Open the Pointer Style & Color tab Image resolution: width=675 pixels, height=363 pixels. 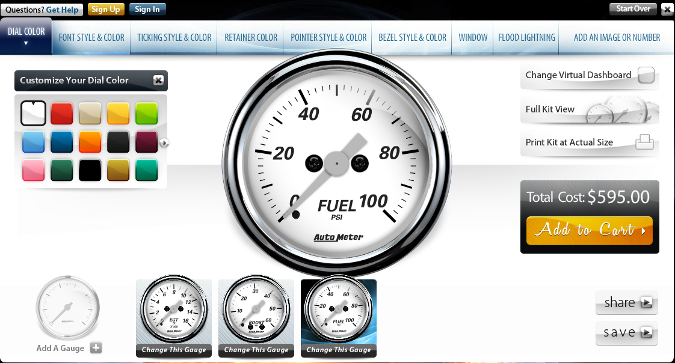[x=328, y=38]
